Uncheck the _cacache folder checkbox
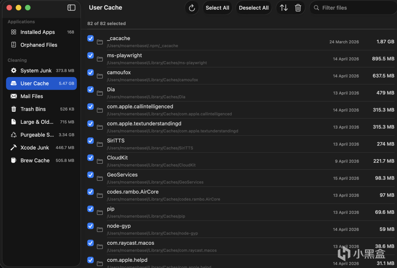397x268 pixels. pyautogui.click(x=91, y=38)
